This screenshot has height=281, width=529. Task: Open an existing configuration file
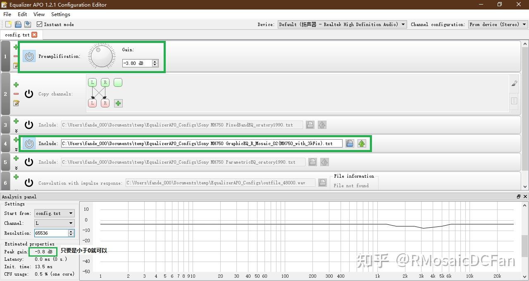coord(17,24)
